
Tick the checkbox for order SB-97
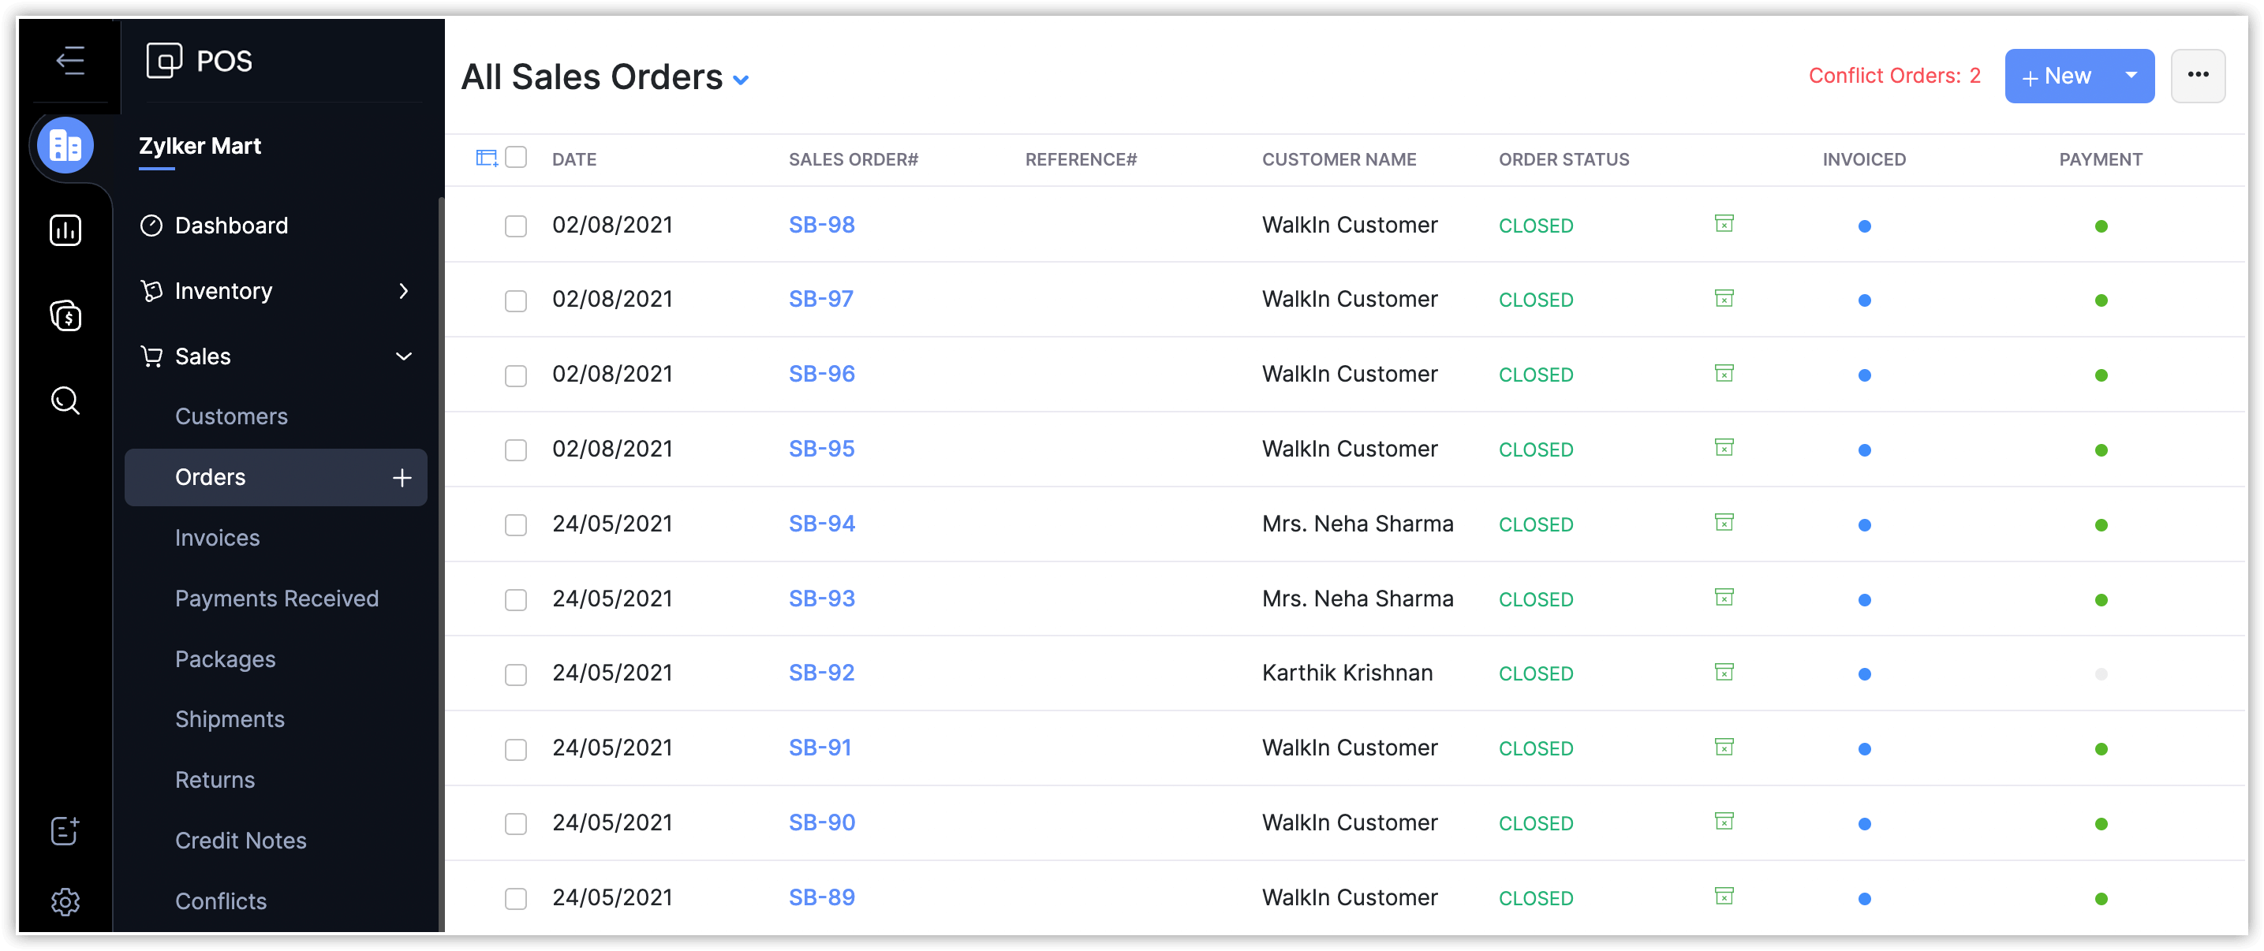point(516,300)
